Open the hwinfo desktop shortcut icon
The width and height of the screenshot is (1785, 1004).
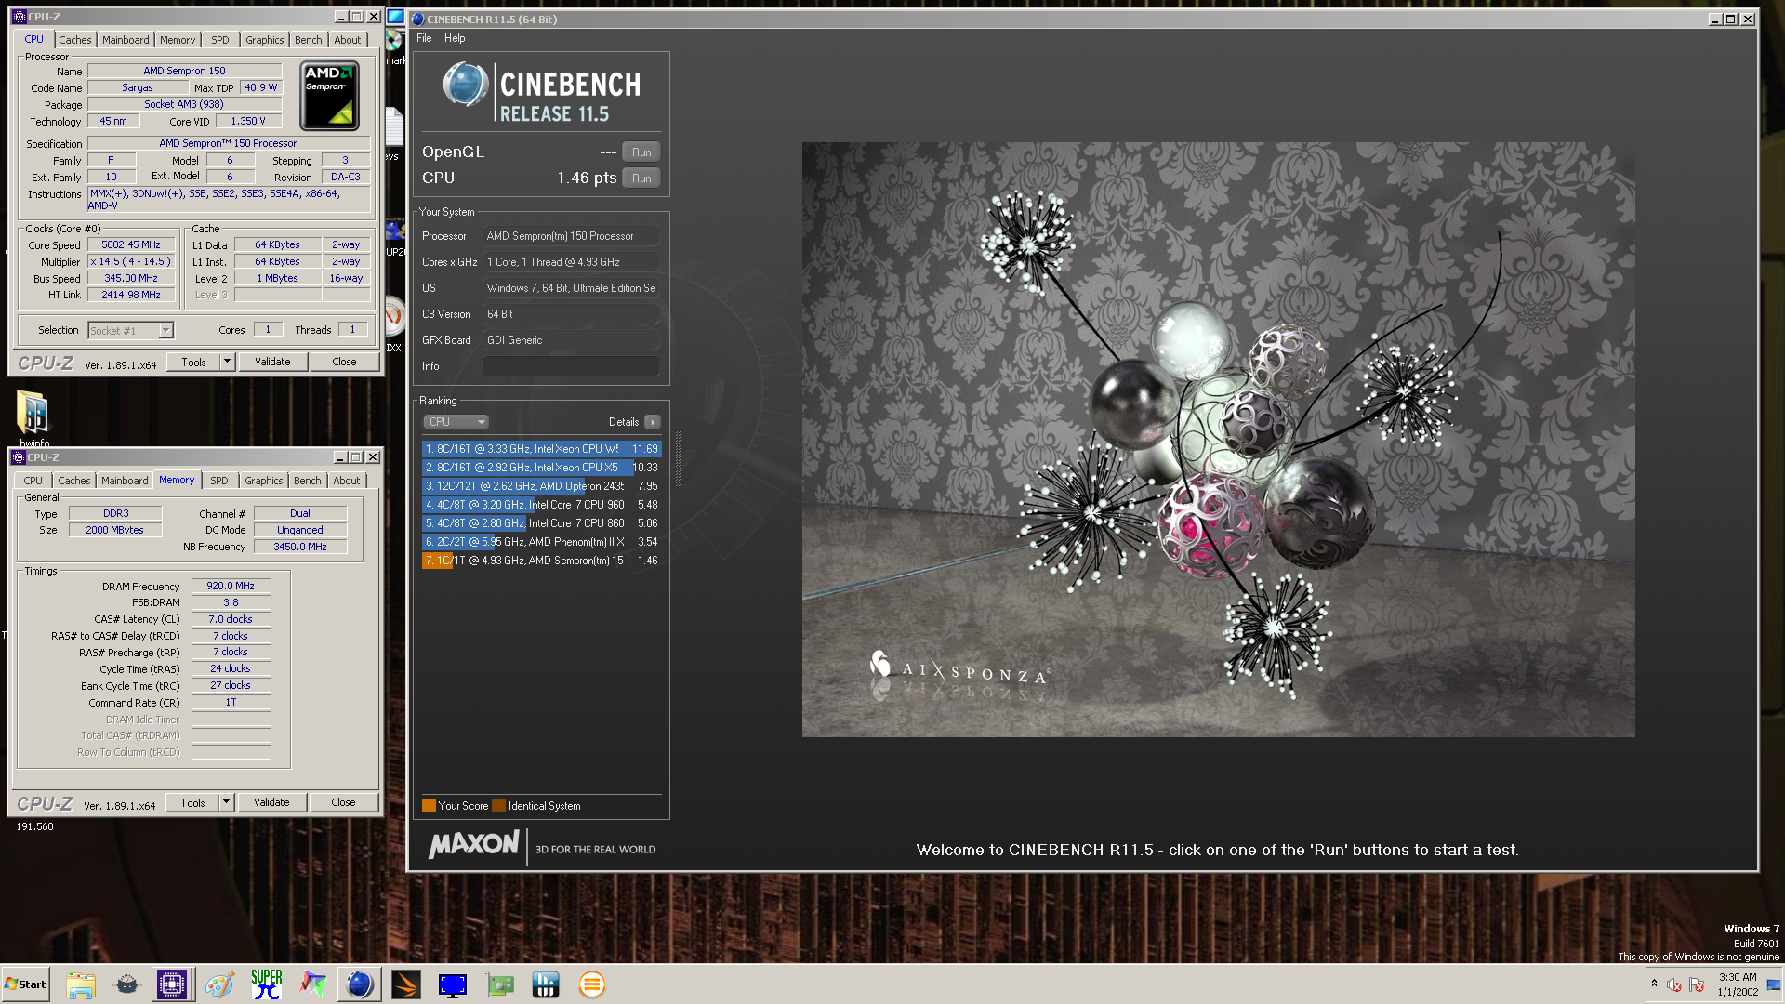coord(33,412)
